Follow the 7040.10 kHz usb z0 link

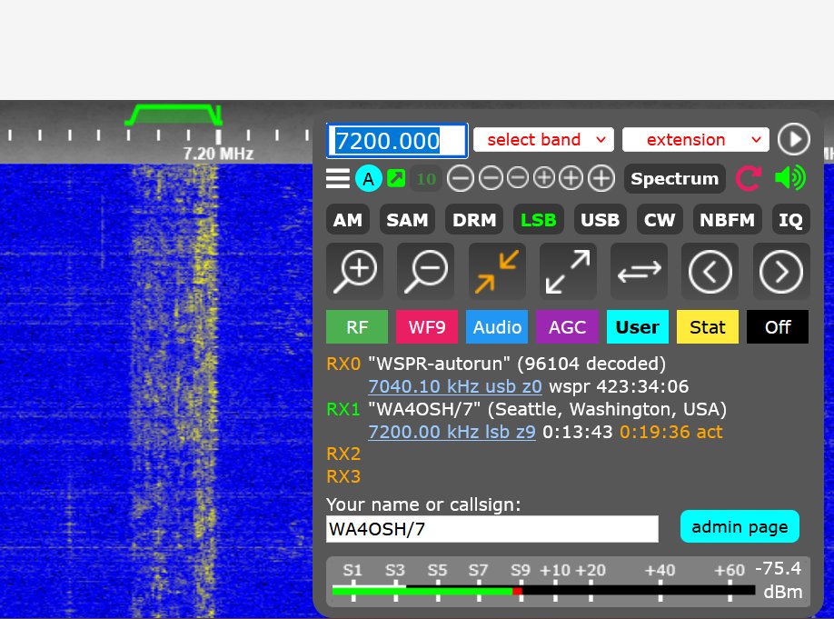pos(455,386)
